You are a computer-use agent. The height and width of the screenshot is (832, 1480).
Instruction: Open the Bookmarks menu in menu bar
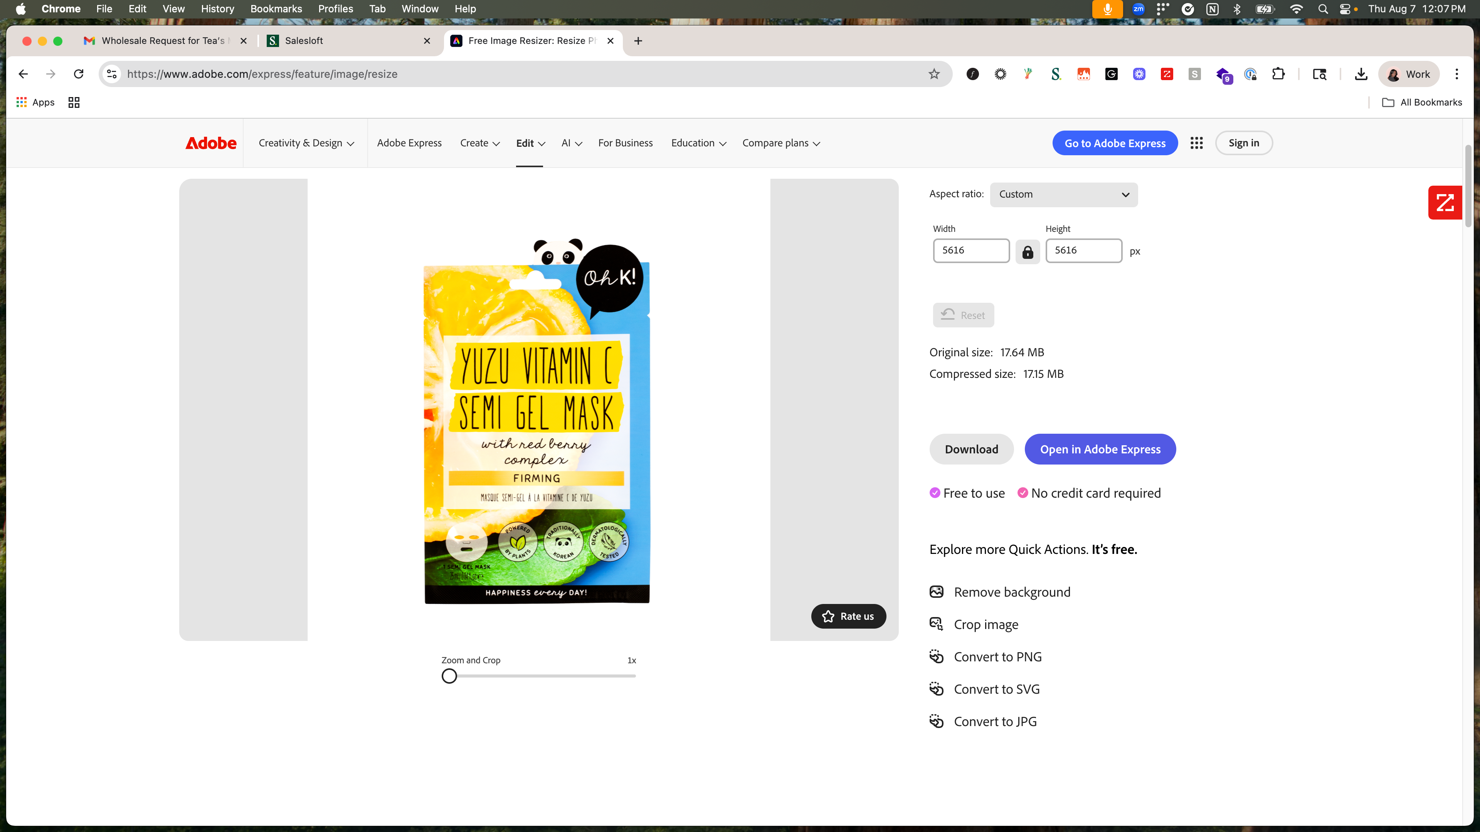click(x=276, y=8)
